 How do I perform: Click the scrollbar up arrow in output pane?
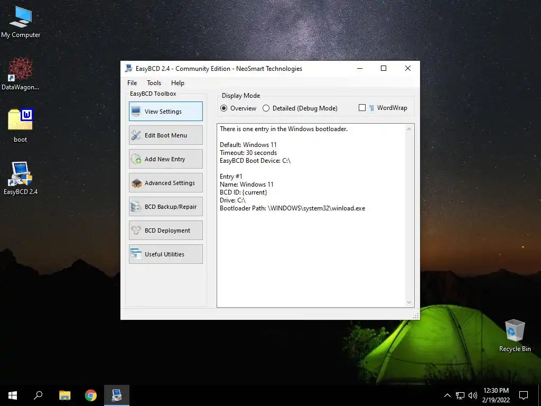(409, 129)
